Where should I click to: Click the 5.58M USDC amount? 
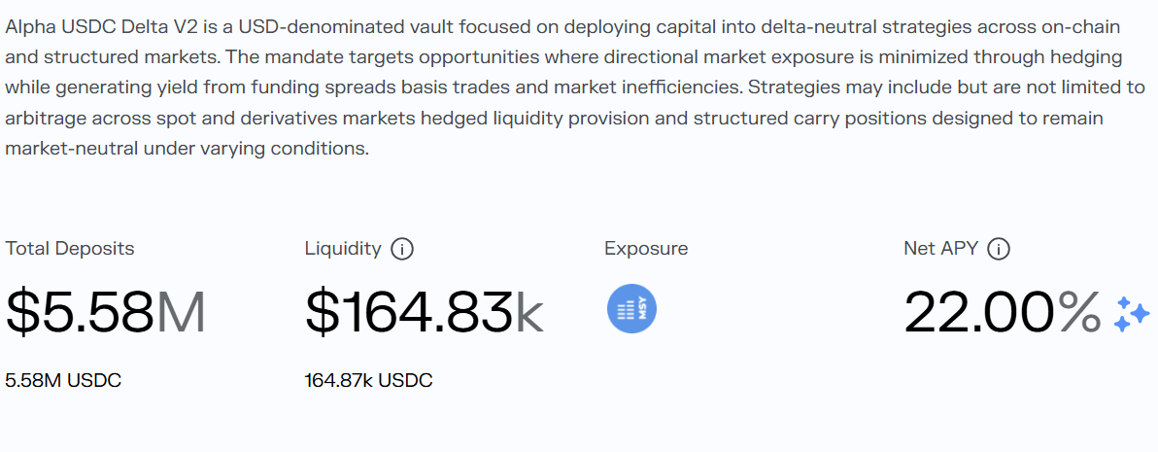click(63, 380)
